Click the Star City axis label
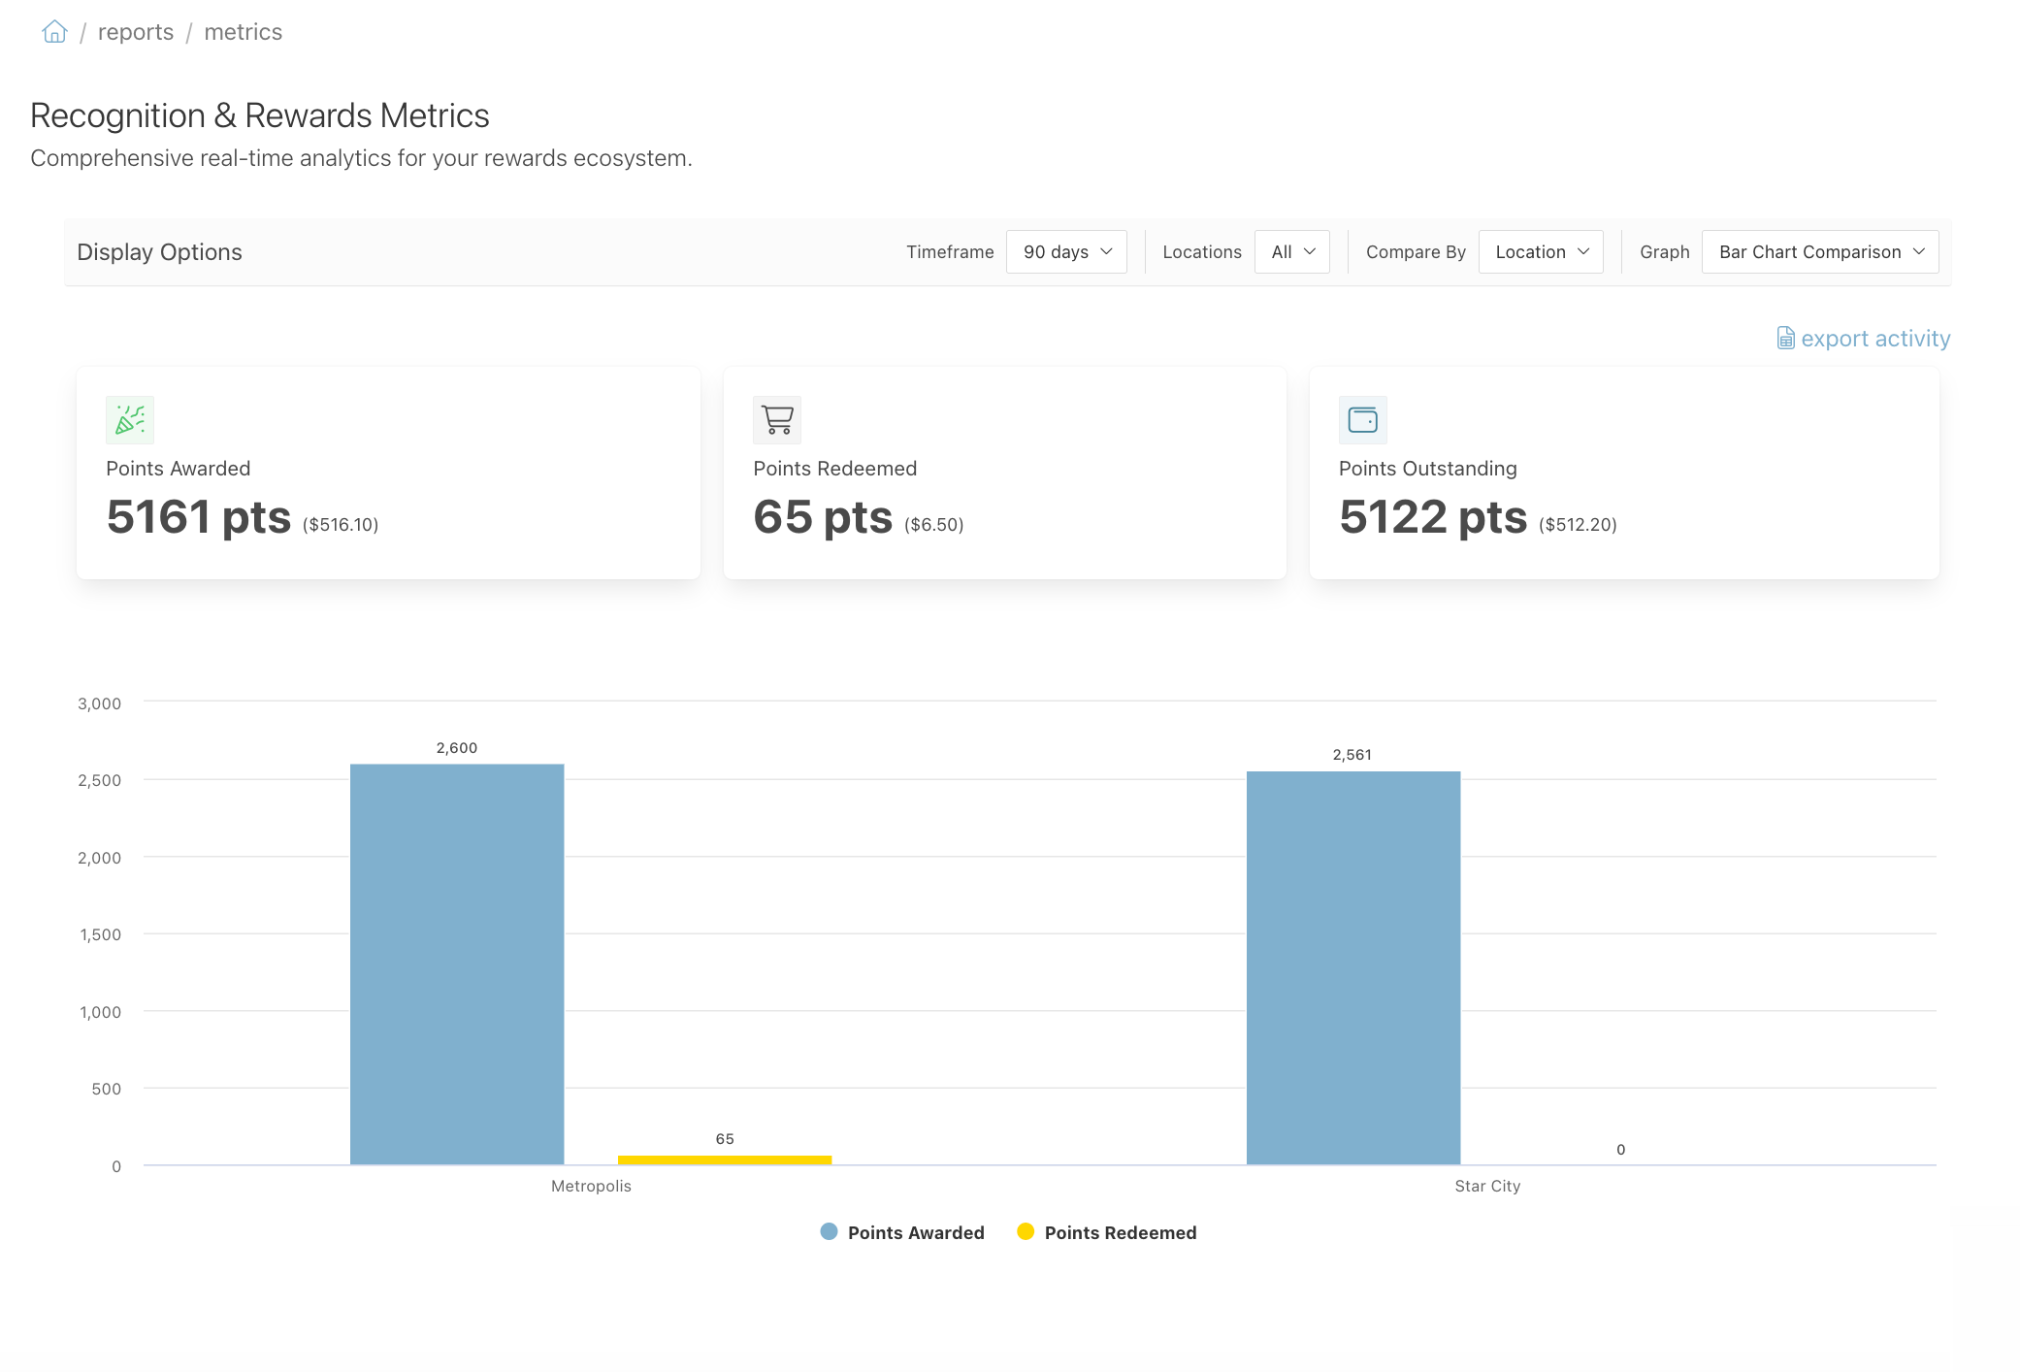This screenshot has height=1372, width=2020. click(1487, 1186)
